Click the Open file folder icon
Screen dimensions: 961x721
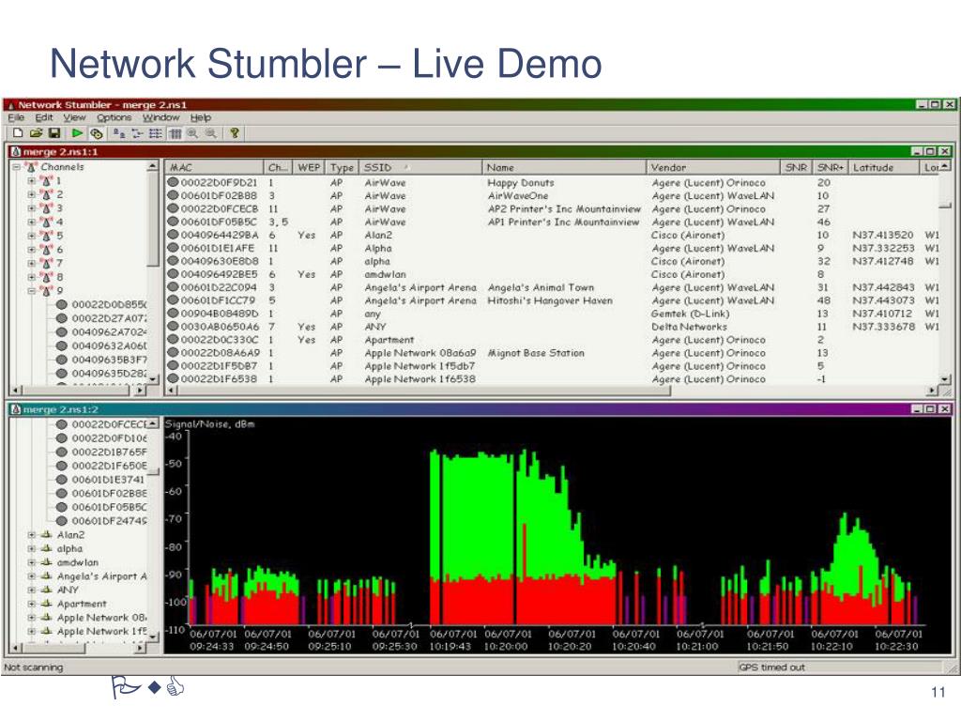point(37,133)
